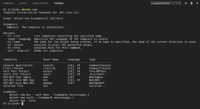Click 'dotnet new mvc --auth None' example line
200x109 pixels.
(49, 95)
